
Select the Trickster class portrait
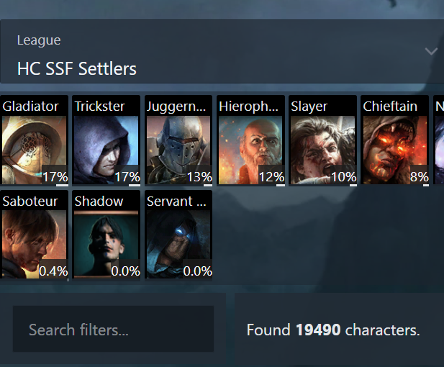[x=107, y=150]
